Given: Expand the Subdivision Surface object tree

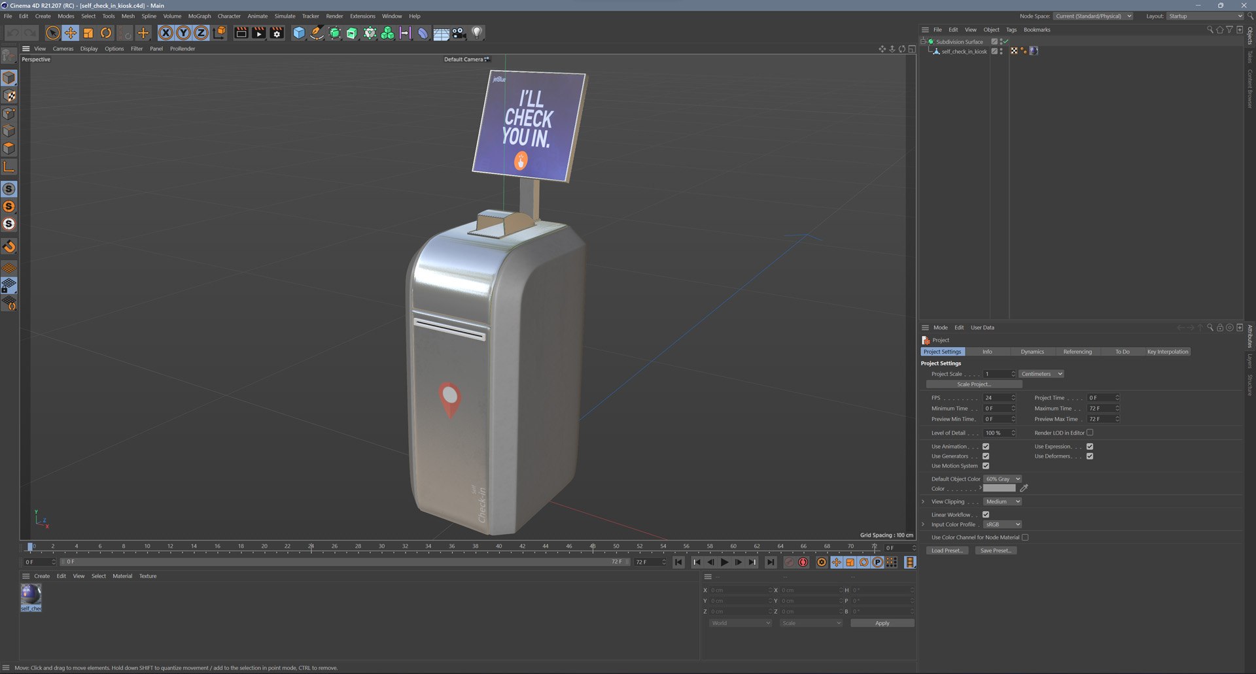Looking at the screenshot, I should (x=923, y=41).
